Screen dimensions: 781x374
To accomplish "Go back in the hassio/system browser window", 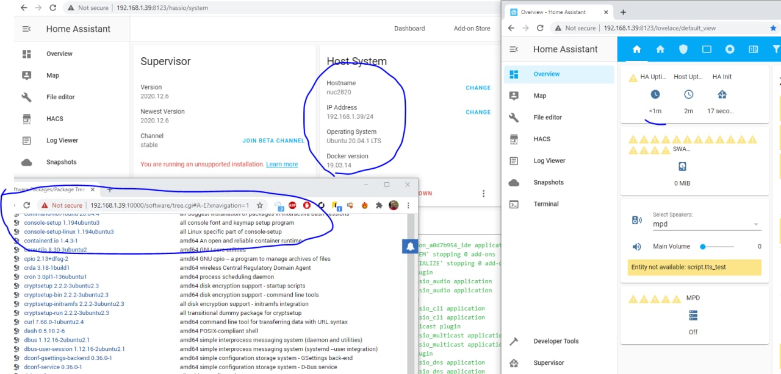I will 23,8.
